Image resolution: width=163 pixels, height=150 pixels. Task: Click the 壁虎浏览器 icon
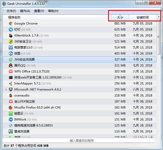click(x=11, y=132)
